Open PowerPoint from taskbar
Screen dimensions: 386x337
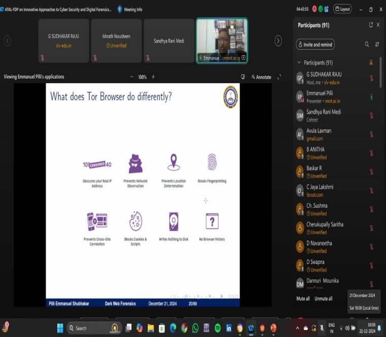(273, 328)
